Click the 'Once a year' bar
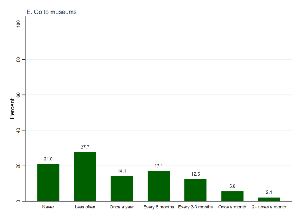Viewport: 300px width, 218px height. [x=122, y=188]
